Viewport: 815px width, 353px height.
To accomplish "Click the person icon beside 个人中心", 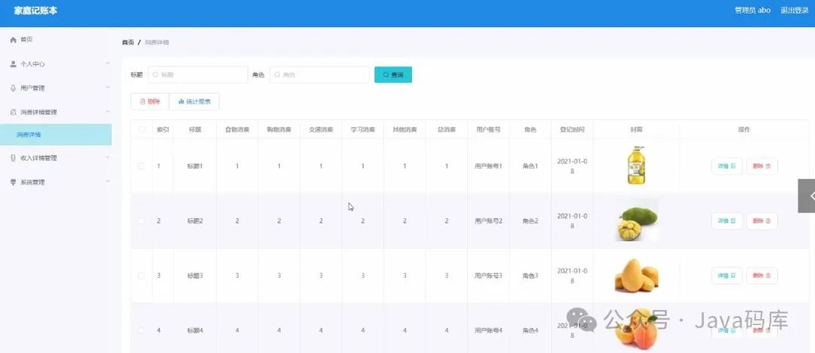I will tap(14, 64).
